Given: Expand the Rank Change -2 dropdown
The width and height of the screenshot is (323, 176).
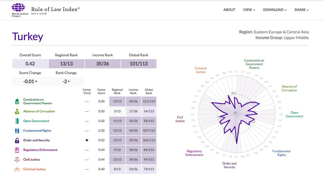Looking at the screenshot, I should click(x=66, y=81).
